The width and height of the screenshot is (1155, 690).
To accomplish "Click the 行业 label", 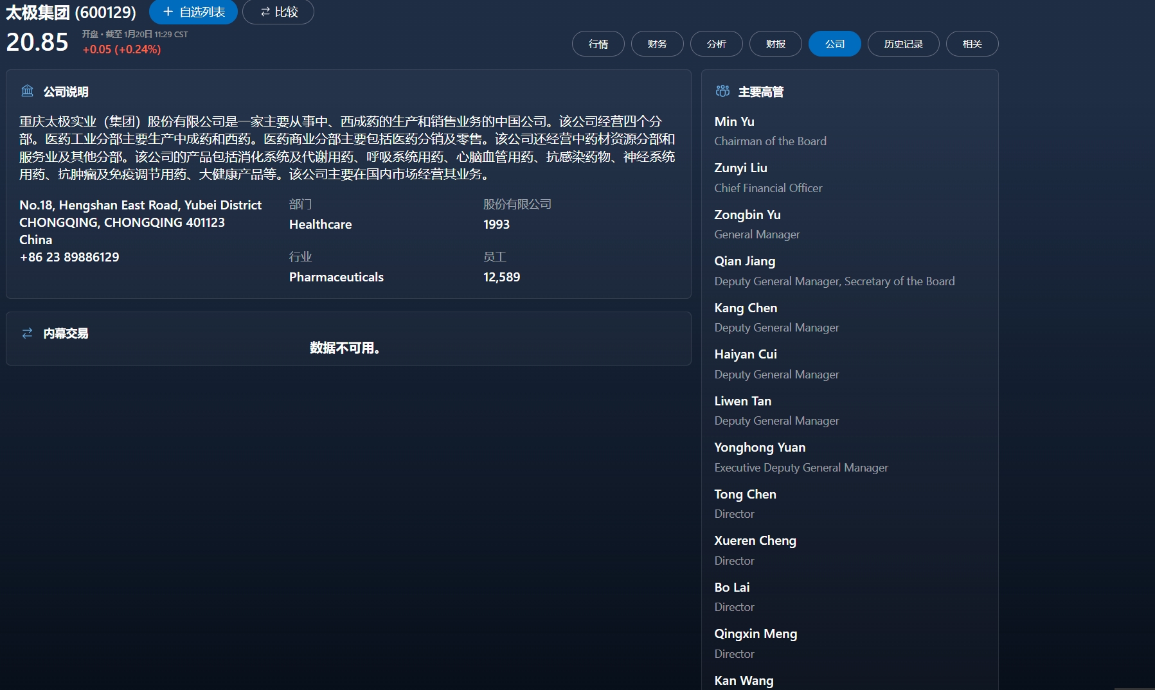I will click(x=301, y=257).
